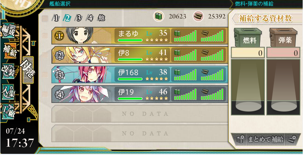Image resolution: width=303 pixels, height=155 pixels.
Task: Select the 補給 resupply menu icon
Action: [x=9, y=51]
